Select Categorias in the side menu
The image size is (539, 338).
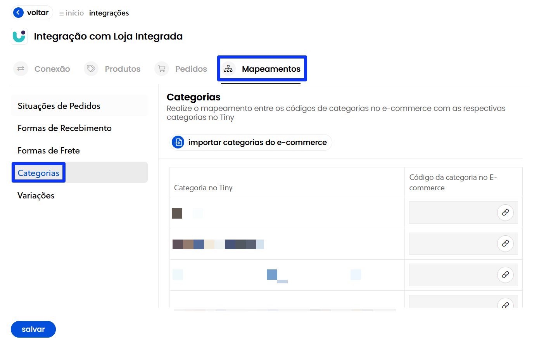tap(79, 172)
